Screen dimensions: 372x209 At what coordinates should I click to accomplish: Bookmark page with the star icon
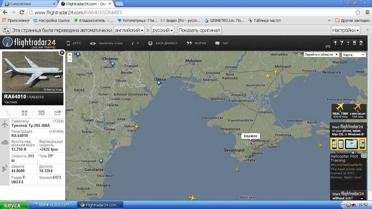[x=358, y=12]
